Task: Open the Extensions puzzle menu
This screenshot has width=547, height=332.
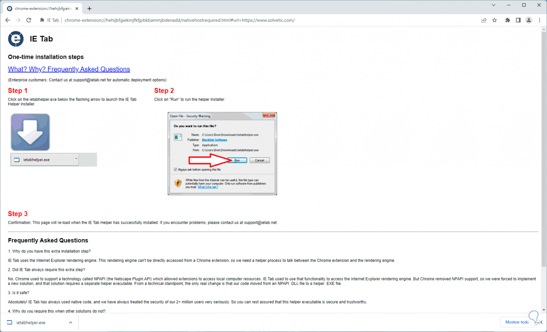Action: 508,20
